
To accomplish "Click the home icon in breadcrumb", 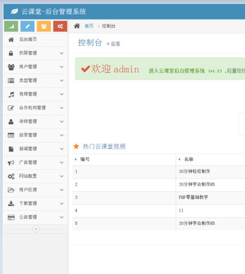I will [77, 26].
